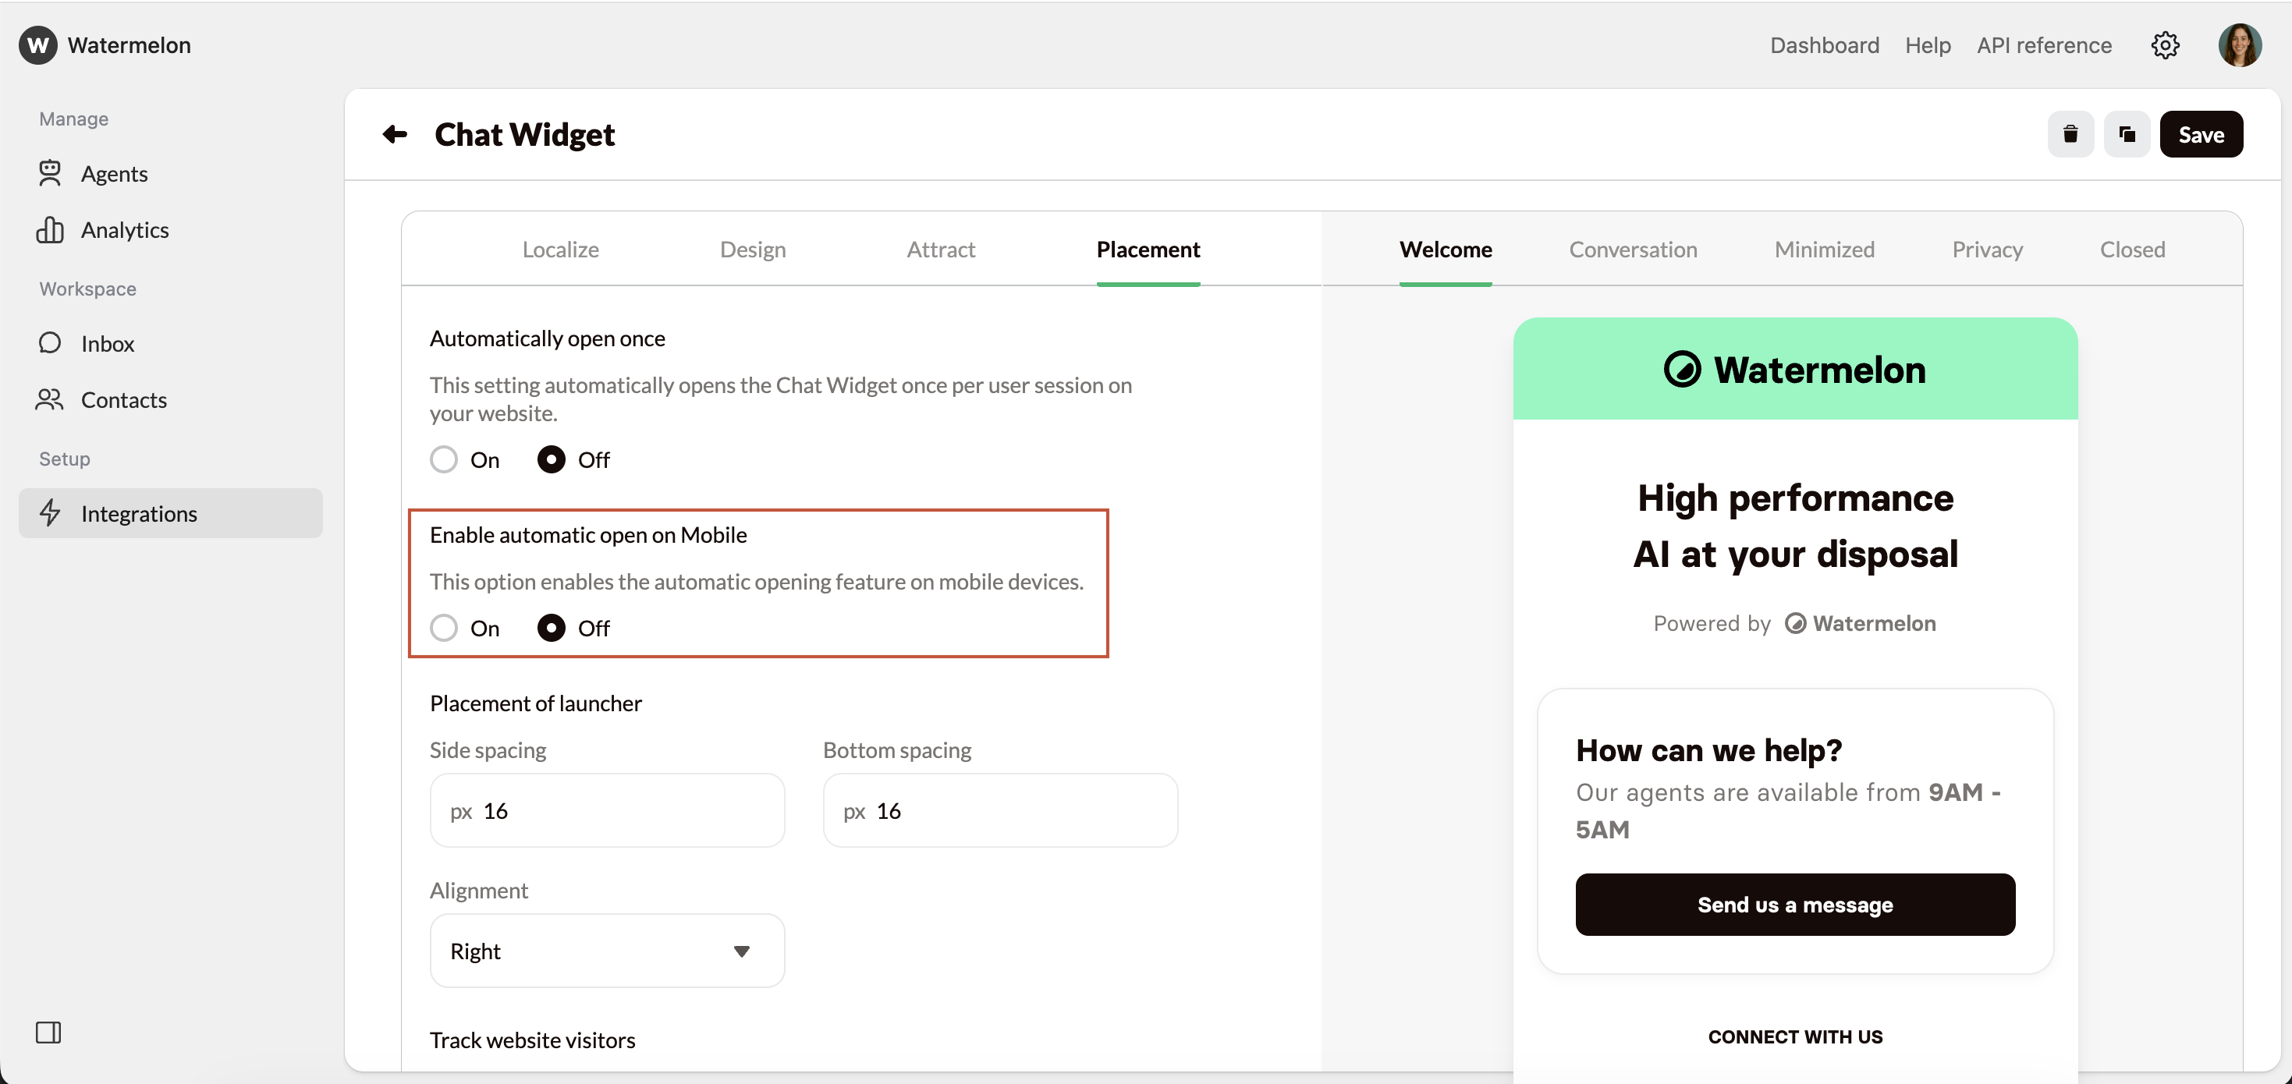
Task: Click the back arrow beside Chat Widget
Action: click(x=395, y=134)
